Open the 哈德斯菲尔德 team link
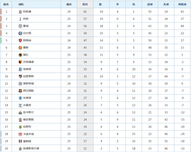Screen dimensions: 191x152 pyautogui.click(x=31, y=148)
